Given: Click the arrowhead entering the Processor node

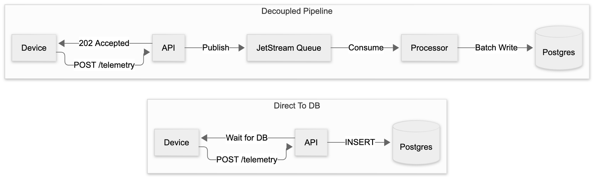Looking at the screenshot, I should click(396, 47).
